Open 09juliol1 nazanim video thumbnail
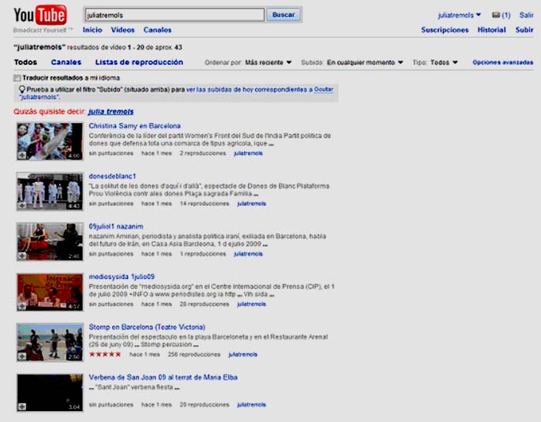The width and height of the screenshot is (541, 422). 50,242
